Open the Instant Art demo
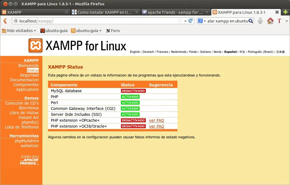Viewport: 290px width, 185px height. pyautogui.click(x=29, y=118)
